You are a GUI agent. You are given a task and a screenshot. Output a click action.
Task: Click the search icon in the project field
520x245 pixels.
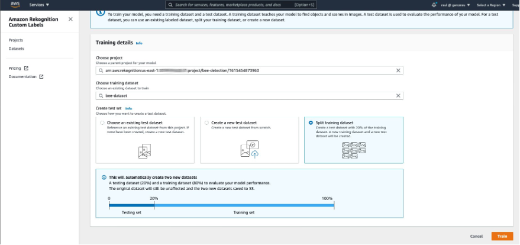tap(101, 70)
